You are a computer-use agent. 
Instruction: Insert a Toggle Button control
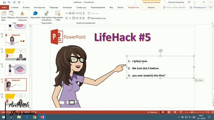point(80,18)
